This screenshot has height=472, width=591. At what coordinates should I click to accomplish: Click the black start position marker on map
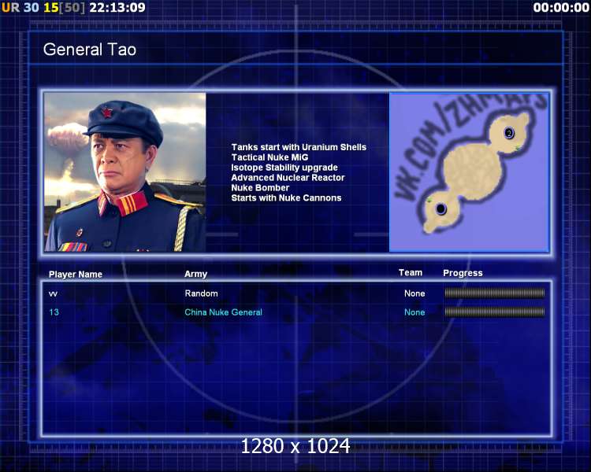[440, 208]
